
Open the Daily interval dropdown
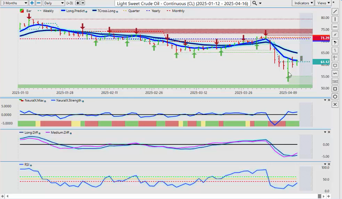point(54,3)
